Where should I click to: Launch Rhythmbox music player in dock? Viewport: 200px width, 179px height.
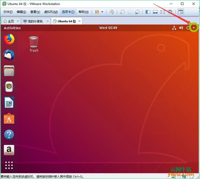[x=9, y=87]
